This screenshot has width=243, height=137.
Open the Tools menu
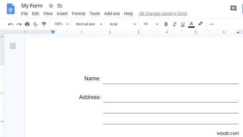pyautogui.click(x=95, y=14)
